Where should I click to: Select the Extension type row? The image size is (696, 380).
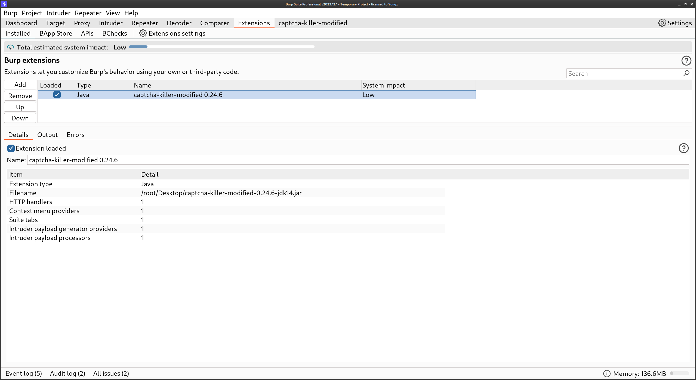click(226, 184)
